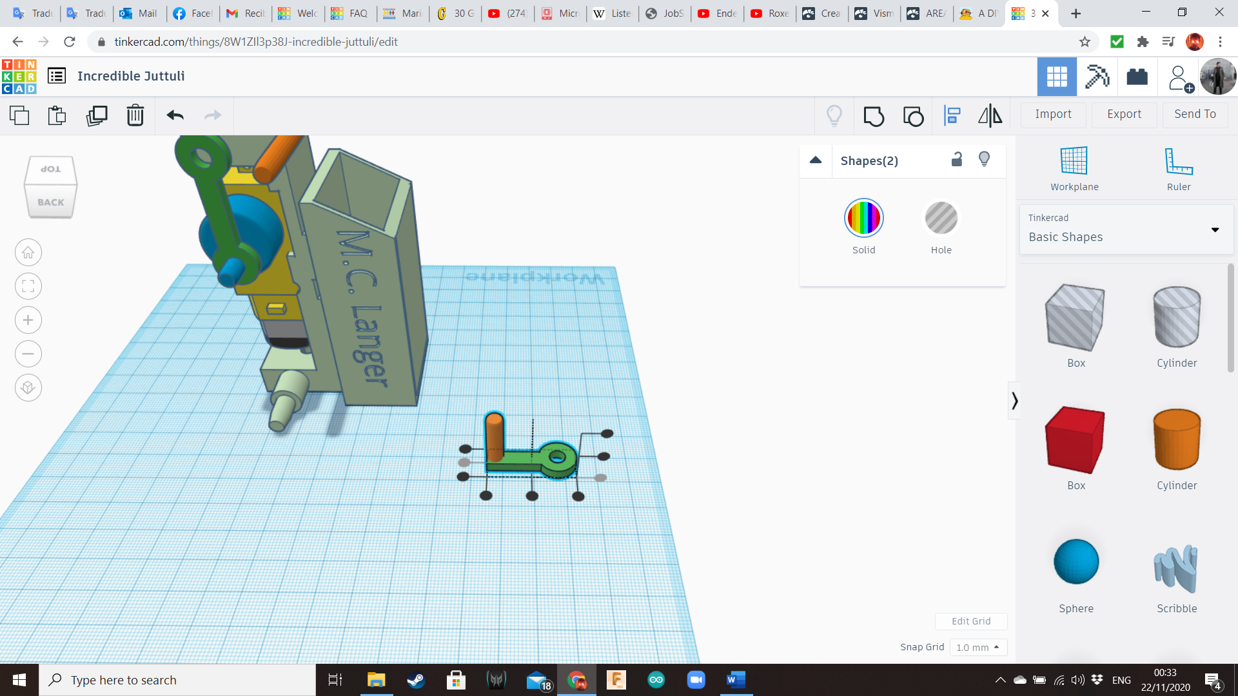
Task: Click the Home view button
Action: coord(28,253)
